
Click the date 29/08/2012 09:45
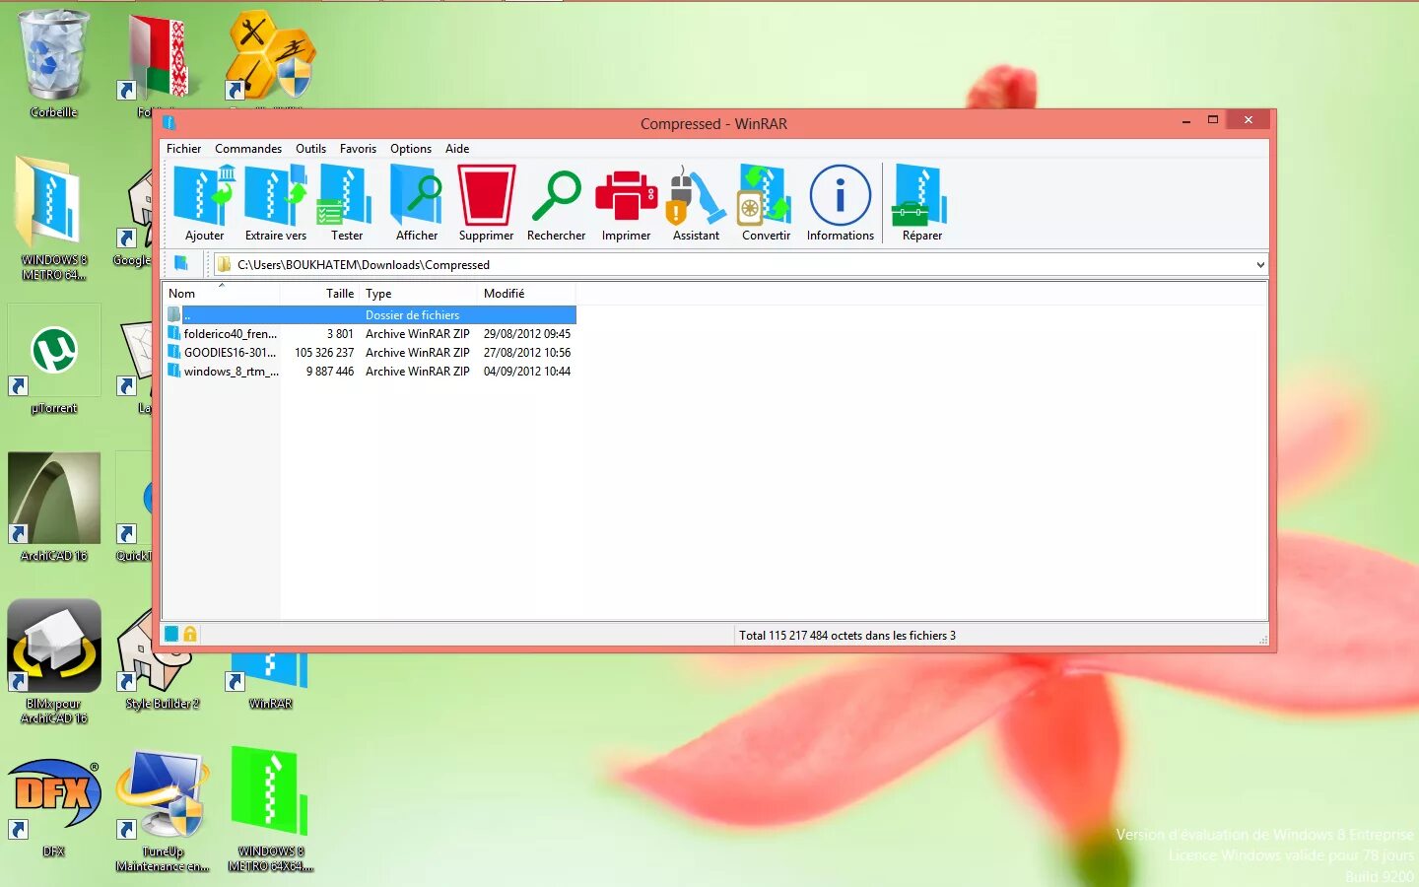526,333
